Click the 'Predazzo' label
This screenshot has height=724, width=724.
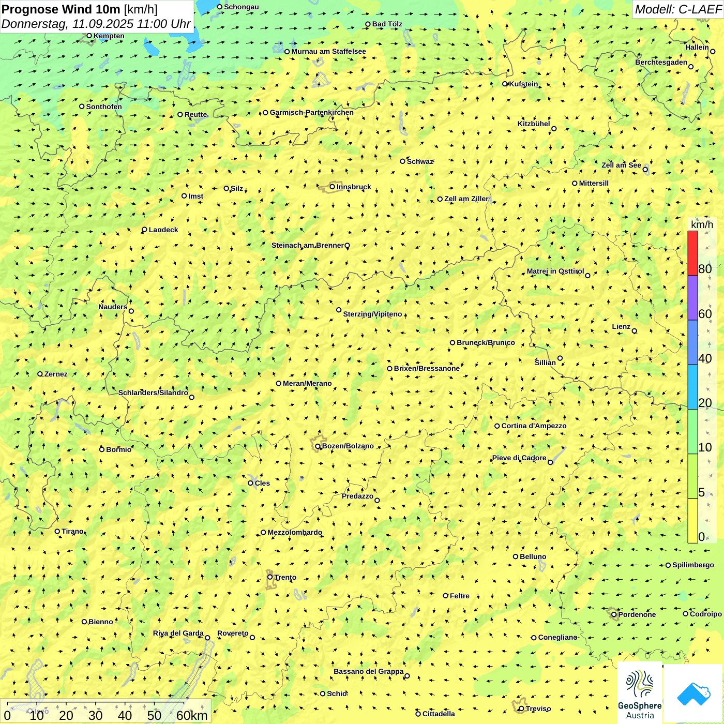click(x=357, y=496)
